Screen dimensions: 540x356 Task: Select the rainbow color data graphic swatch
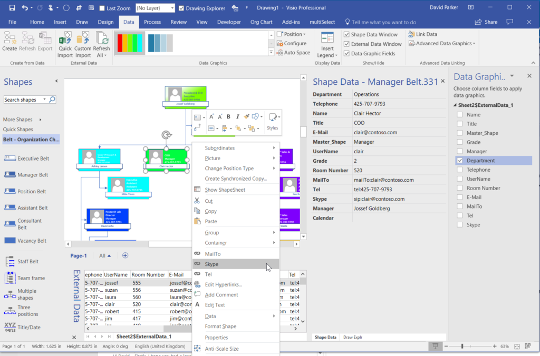pos(130,43)
